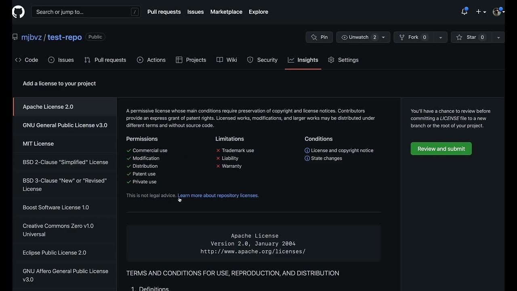Image resolution: width=517 pixels, height=291 pixels.
Task: Select Creative Commons Zero v1.0 Universal
Action: point(65,230)
